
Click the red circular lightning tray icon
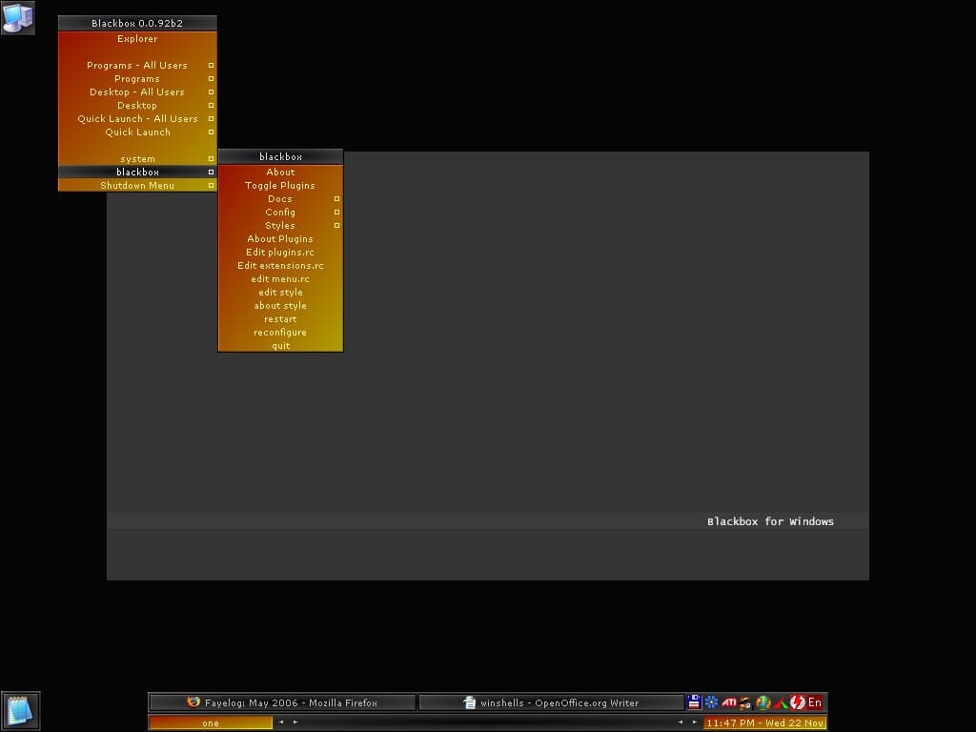pyautogui.click(x=798, y=702)
